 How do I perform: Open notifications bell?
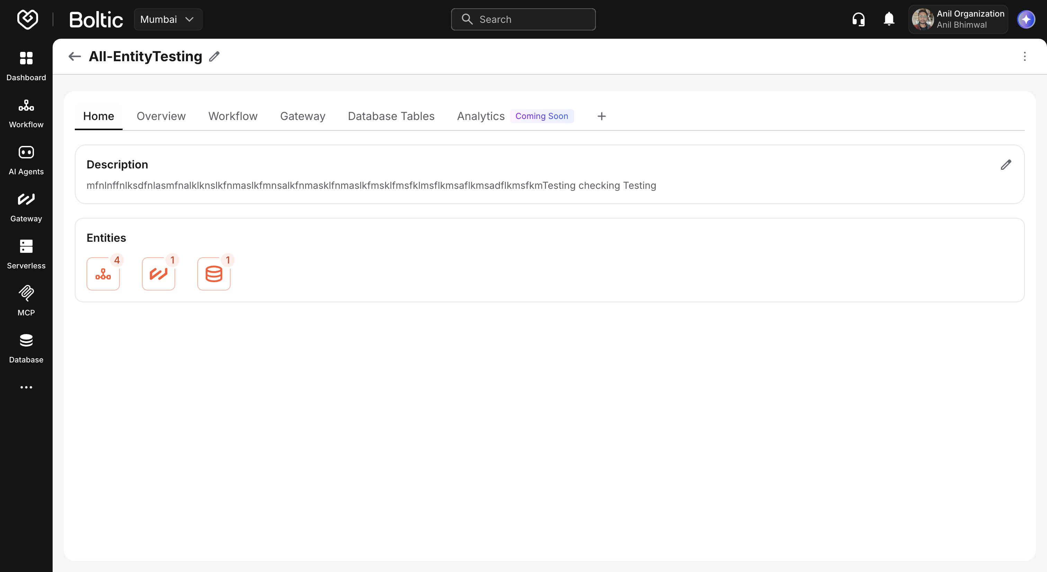(889, 19)
